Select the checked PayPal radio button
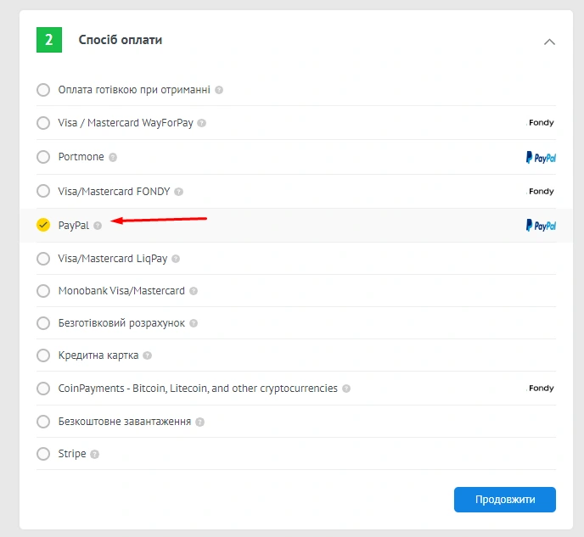Screen dimensions: 584x537 [43, 226]
